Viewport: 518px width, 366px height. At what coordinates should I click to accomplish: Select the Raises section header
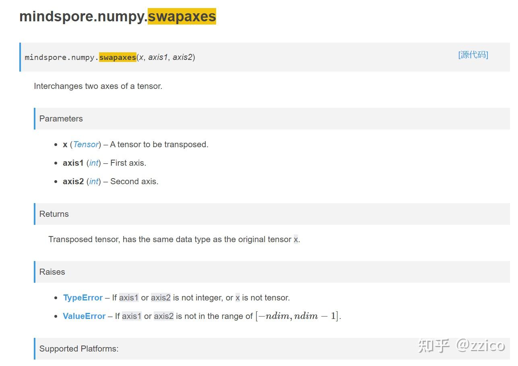pos(52,272)
